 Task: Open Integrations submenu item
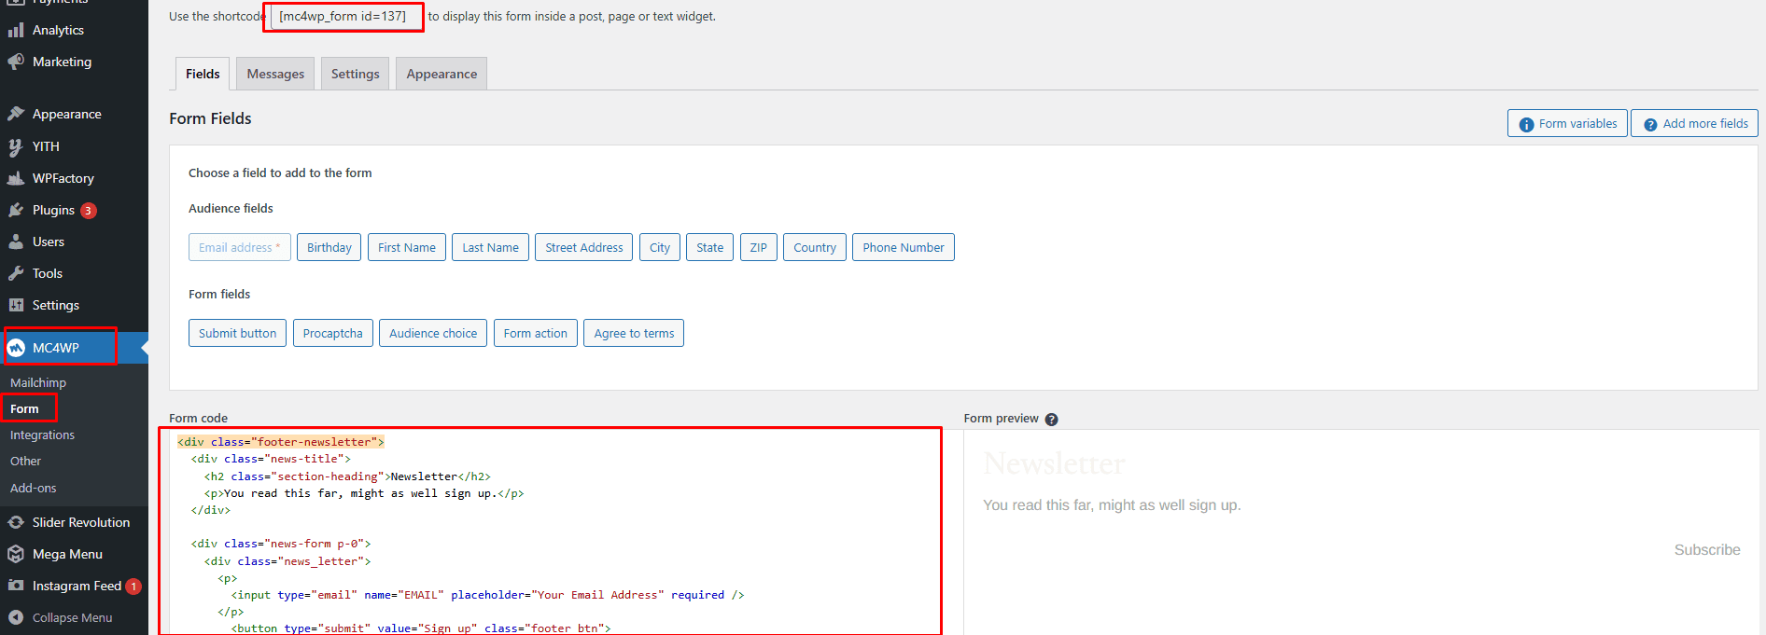[42, 435]
